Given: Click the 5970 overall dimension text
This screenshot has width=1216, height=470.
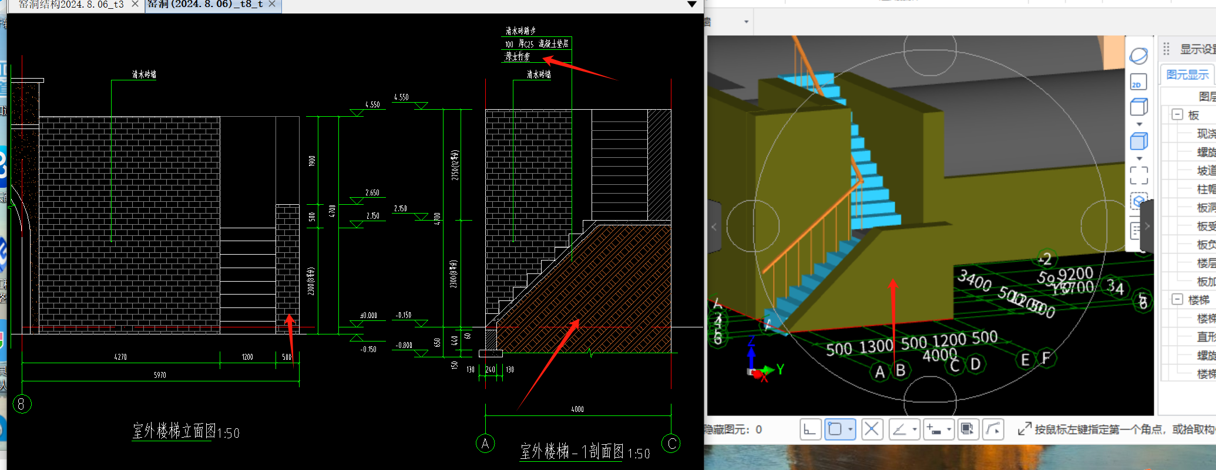Looking at the screenshot, I should tap(160, 375).
